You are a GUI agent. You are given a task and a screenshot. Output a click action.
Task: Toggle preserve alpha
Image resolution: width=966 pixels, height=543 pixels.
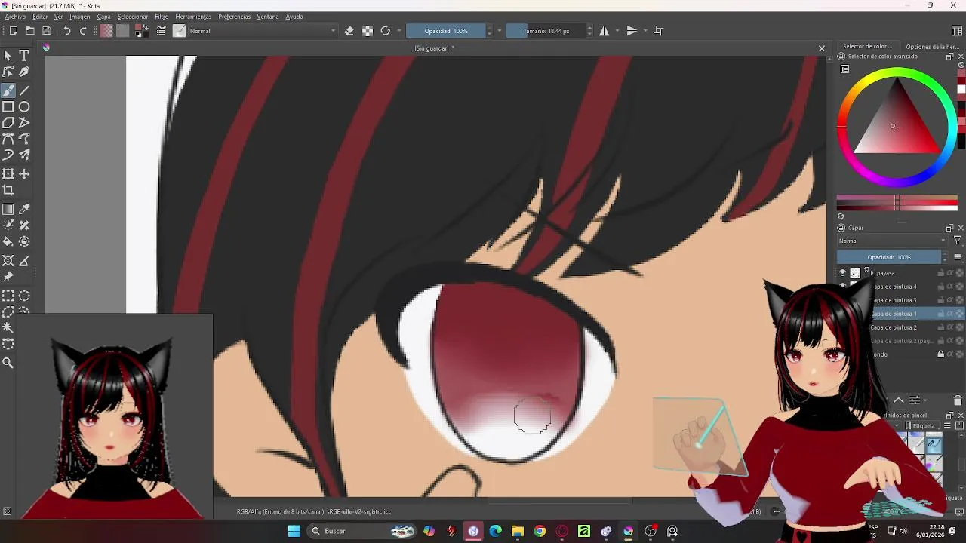(368, 31)
